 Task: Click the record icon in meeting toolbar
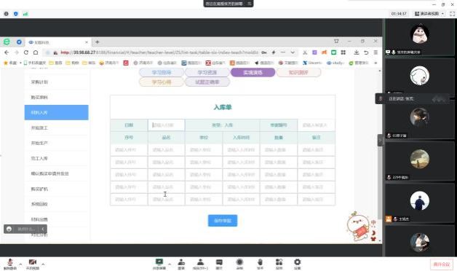(239, 264)
